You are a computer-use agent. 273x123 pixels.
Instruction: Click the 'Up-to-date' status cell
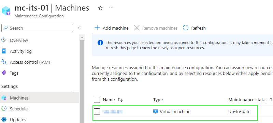click(x=239, y=111)
